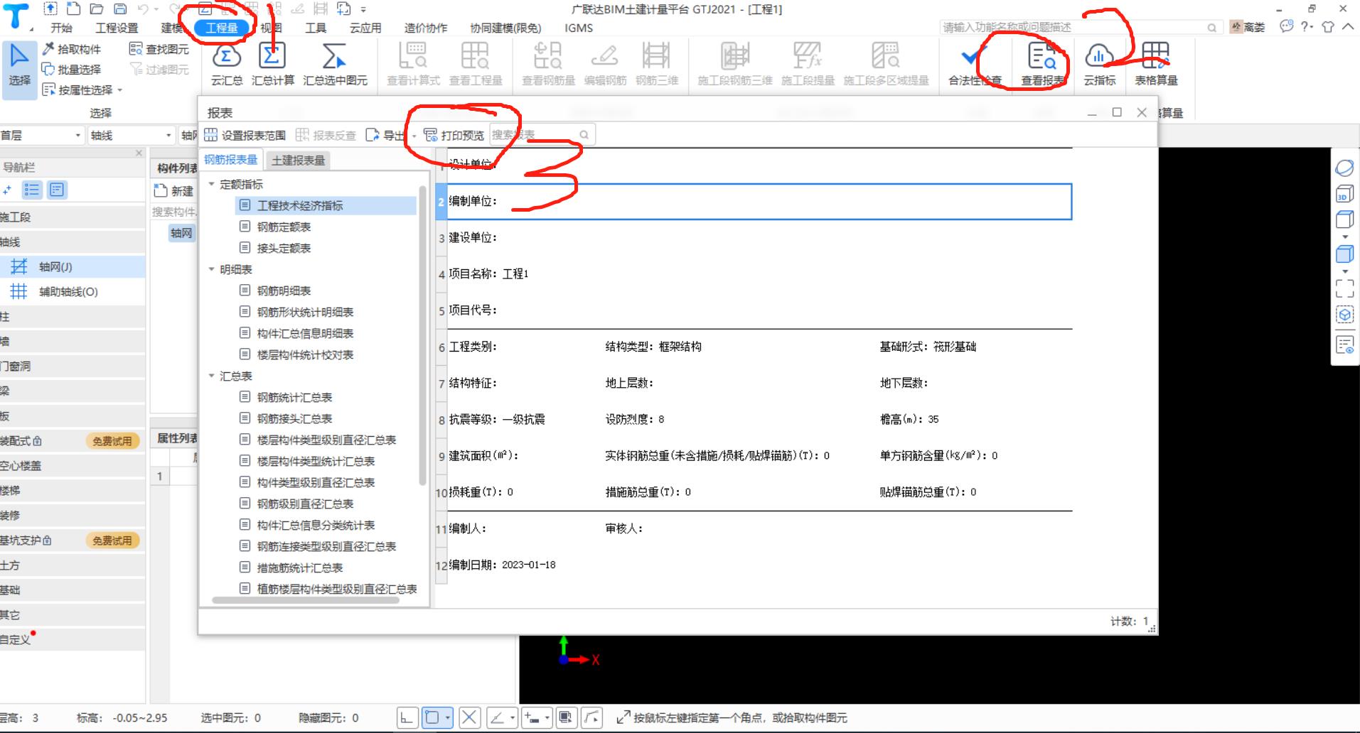Open 设置报表范围 in report window
The image size is (1360, 733).
click(x=245, y=135)
